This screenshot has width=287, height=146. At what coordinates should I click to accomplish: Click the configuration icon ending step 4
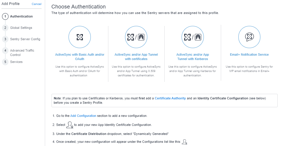tap(184, 142)
